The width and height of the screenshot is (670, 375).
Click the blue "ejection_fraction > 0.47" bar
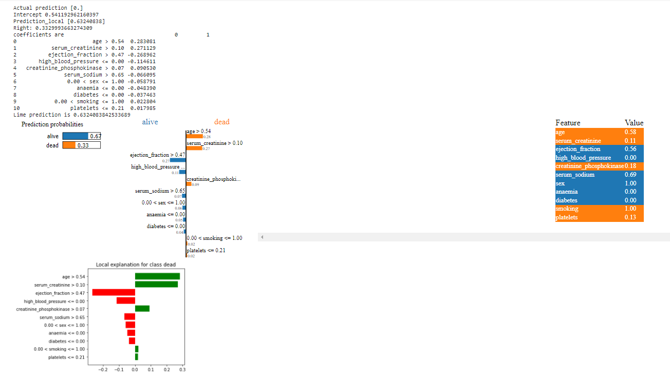(x=177, y=159)
